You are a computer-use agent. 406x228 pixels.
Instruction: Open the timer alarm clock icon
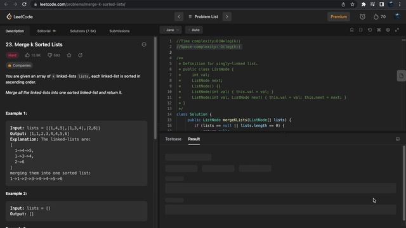click(x=362, y=17)
